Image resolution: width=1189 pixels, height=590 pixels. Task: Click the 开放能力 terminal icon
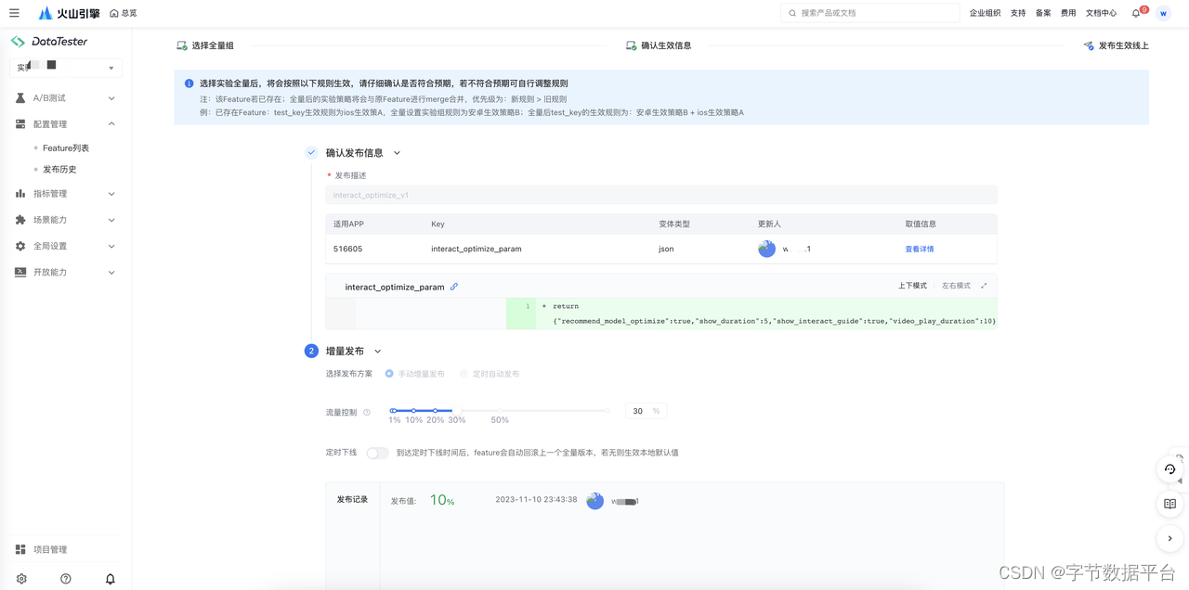point(20,272)
